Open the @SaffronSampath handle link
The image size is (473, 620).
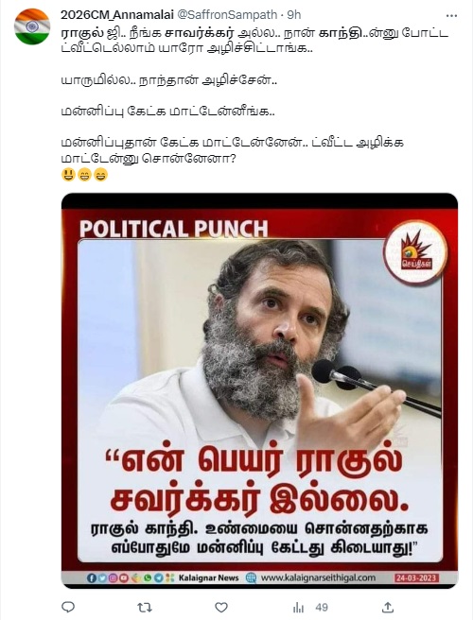(226, 14)
